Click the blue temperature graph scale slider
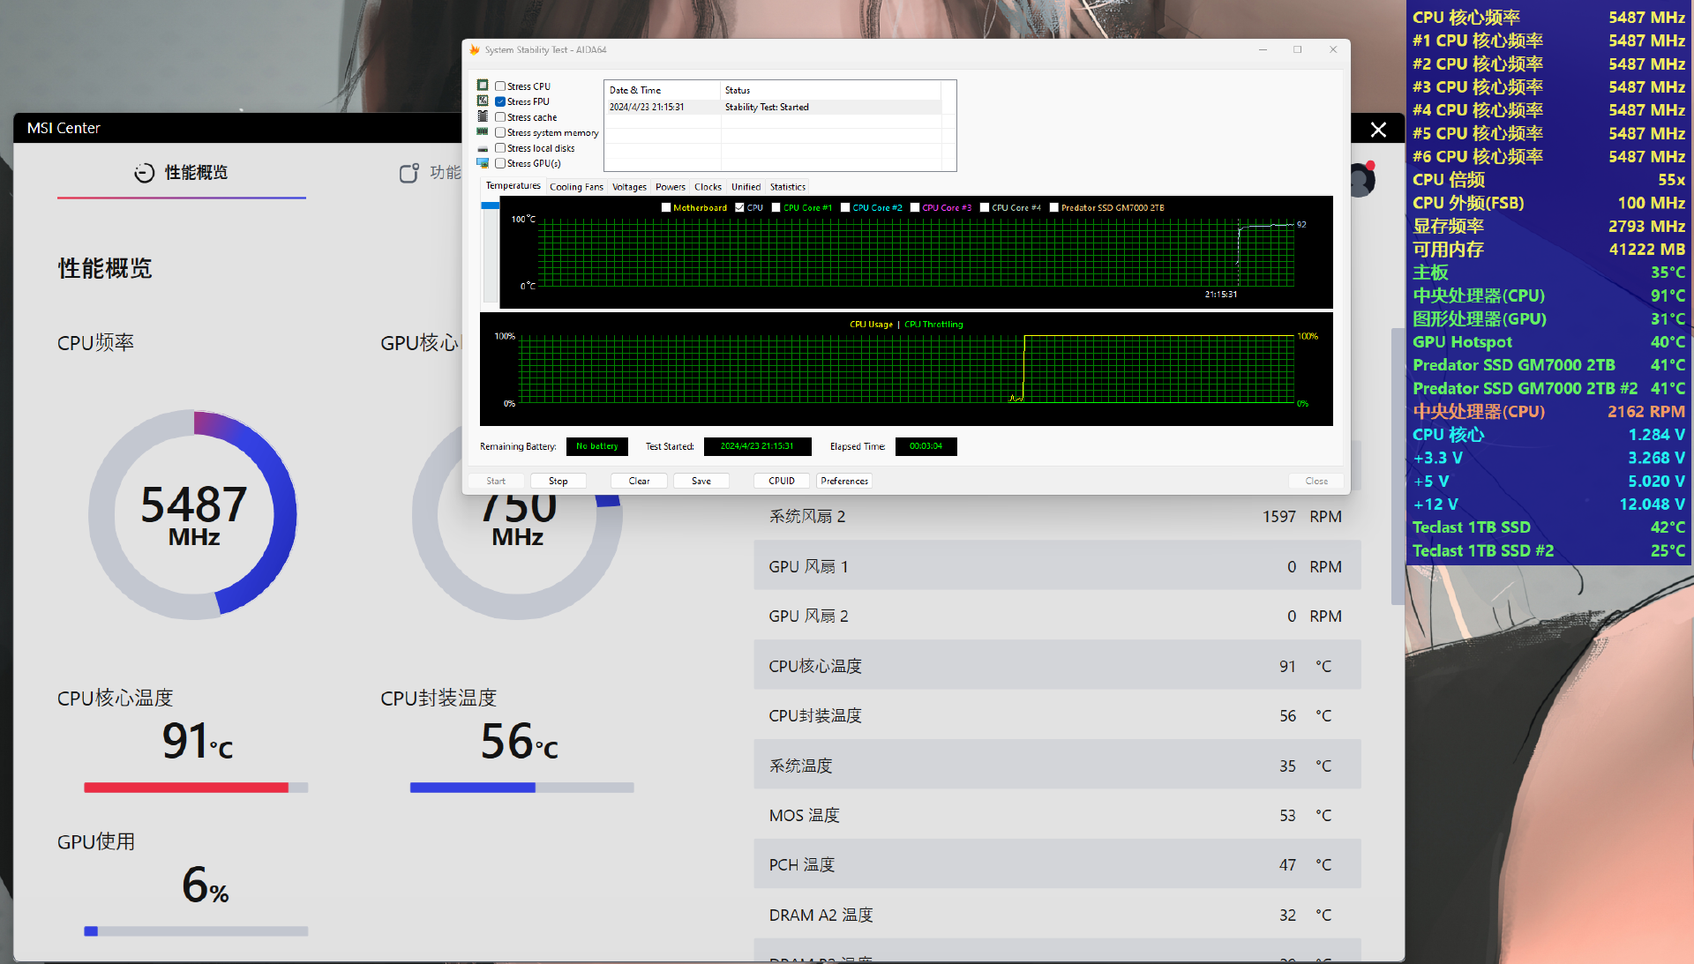 [490, 206]
